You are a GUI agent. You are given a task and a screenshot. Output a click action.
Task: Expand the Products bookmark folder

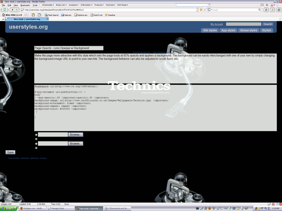pos(99,5)
